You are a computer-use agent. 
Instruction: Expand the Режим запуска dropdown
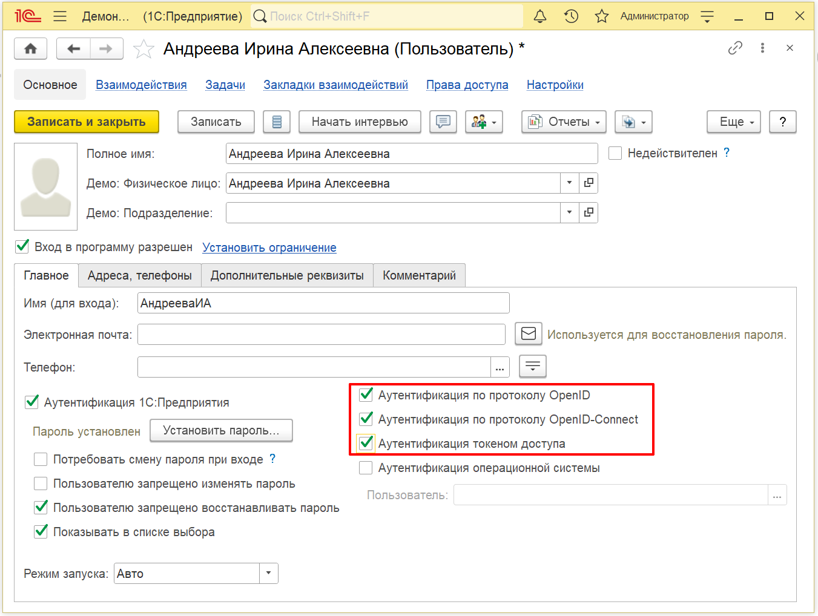tap(269, 573)
